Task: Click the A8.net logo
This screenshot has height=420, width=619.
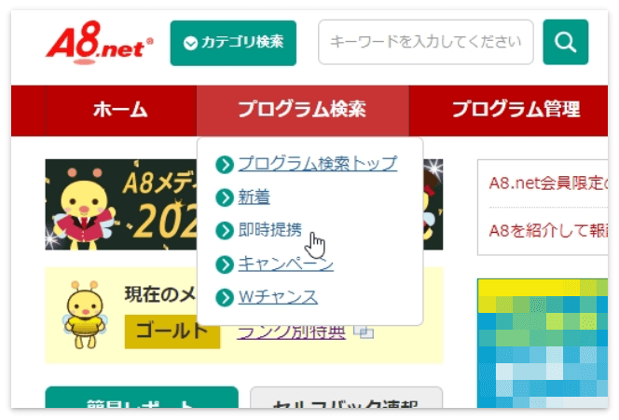Action: point(100,43)
